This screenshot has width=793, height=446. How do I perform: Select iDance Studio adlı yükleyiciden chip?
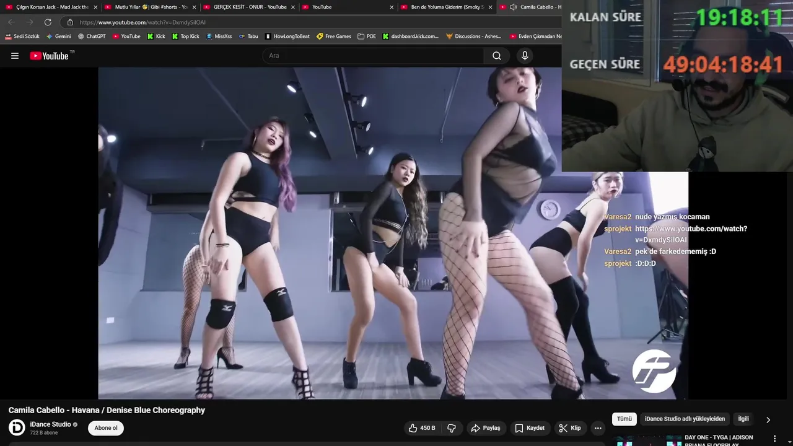685,419
